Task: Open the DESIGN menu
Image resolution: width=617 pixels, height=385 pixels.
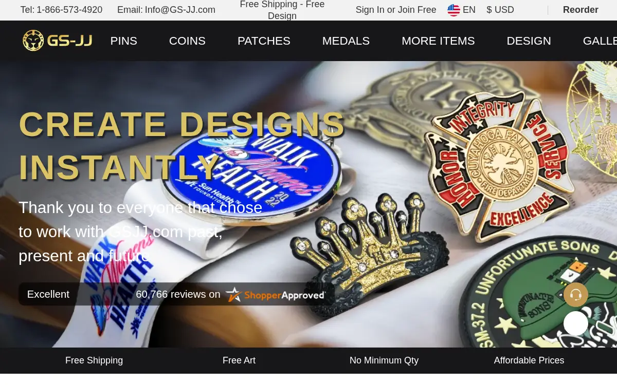Action: (529, 41)
